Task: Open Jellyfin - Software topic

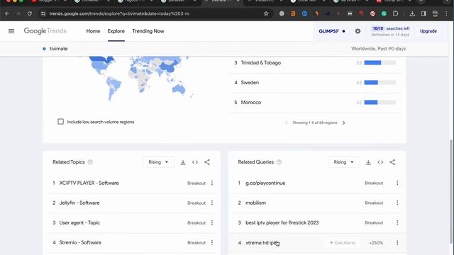Action: (x=79, y=203)
